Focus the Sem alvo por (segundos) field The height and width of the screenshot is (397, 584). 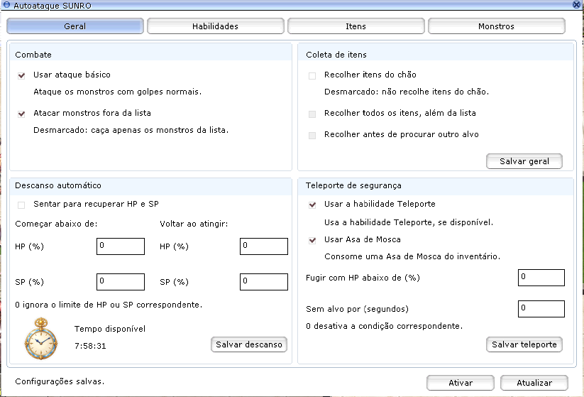(x=541, y=309)
